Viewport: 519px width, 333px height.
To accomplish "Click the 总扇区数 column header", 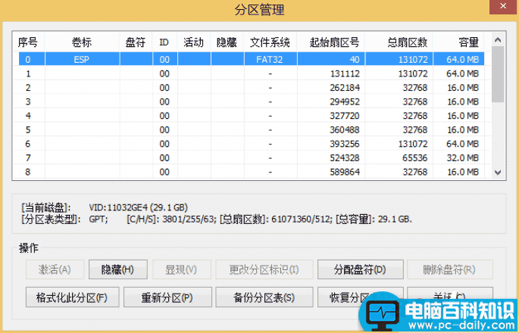I will point(399,42).
